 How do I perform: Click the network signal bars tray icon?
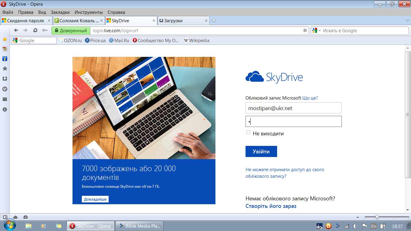(x=347, y=226)
